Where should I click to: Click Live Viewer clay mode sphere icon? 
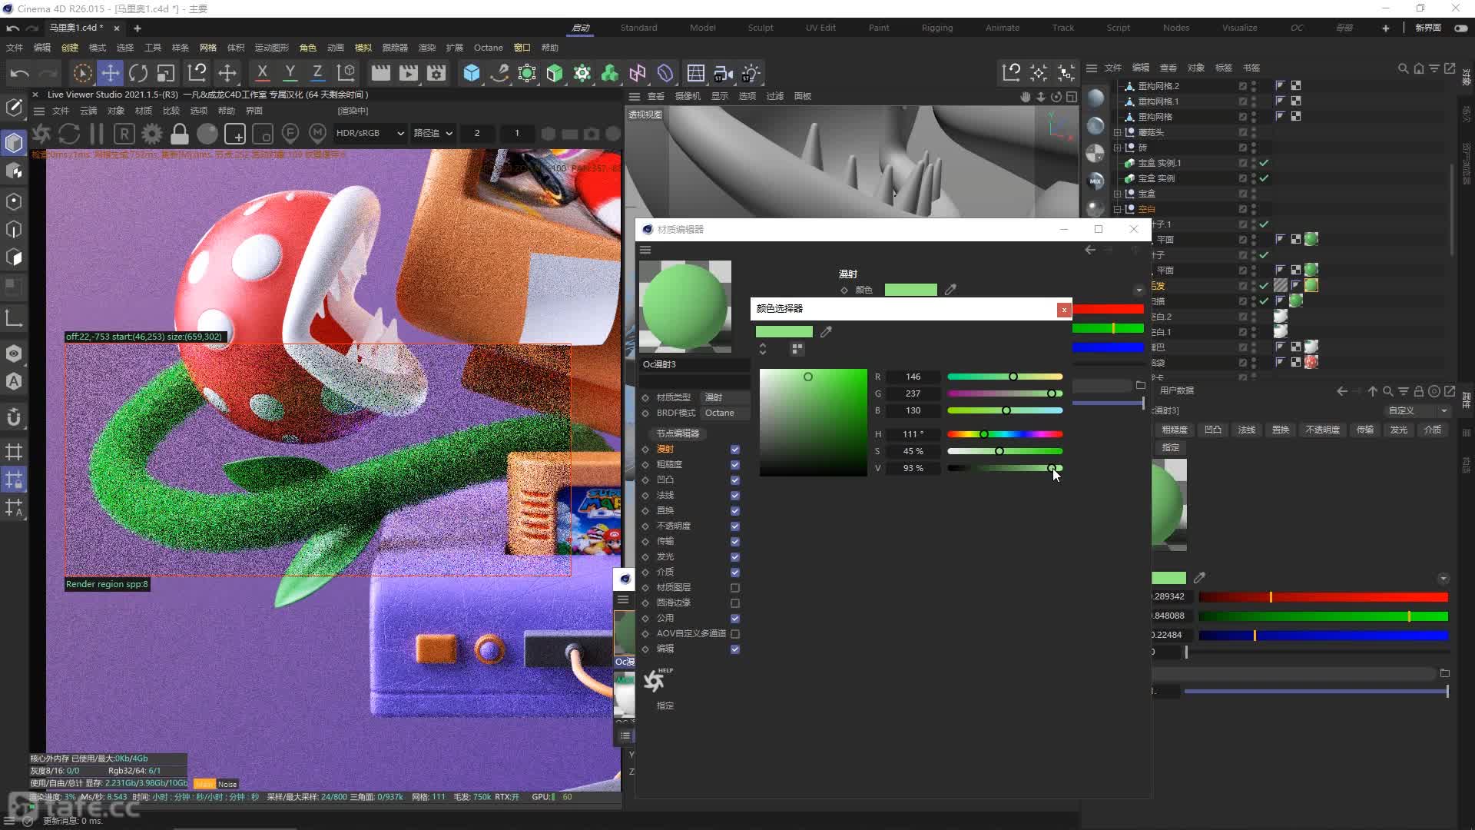click(x=207, y=134)
